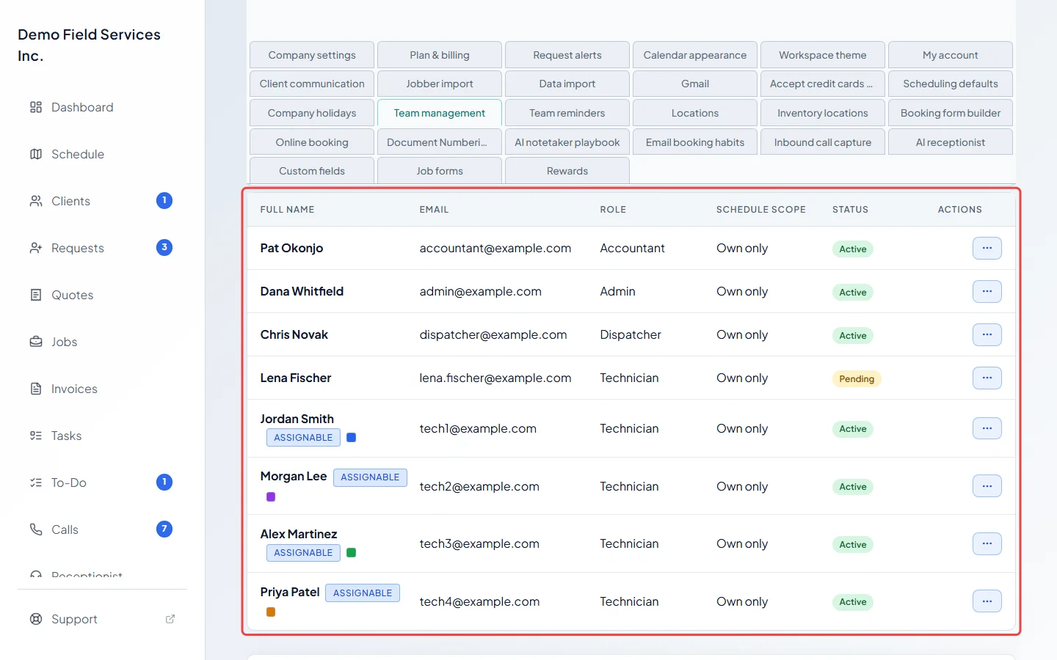Click the ASSIGNABLE tag next to Morgan Lee

370,477
